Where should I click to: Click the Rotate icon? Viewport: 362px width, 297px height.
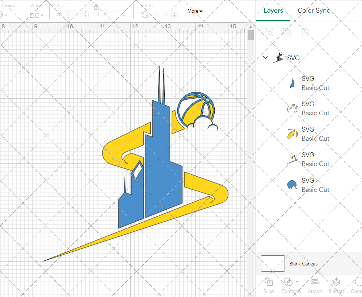click(x=145, y=15)
